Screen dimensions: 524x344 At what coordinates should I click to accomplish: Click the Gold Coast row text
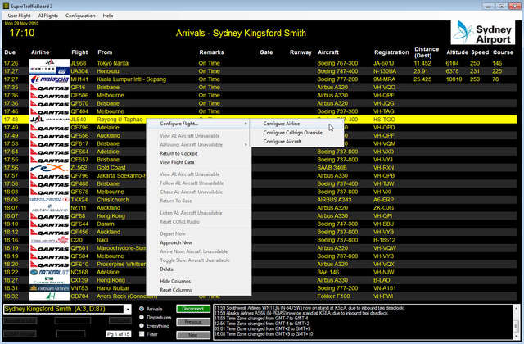coord(111,167)
